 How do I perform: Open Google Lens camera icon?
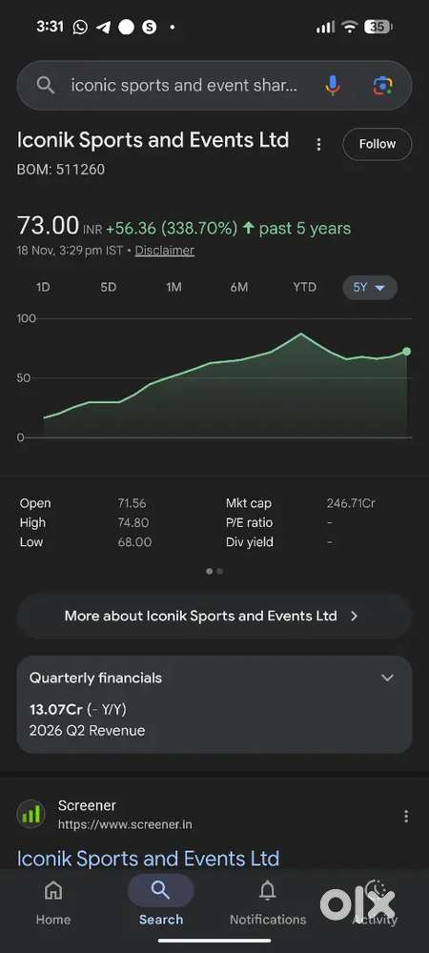coord(382,86)
